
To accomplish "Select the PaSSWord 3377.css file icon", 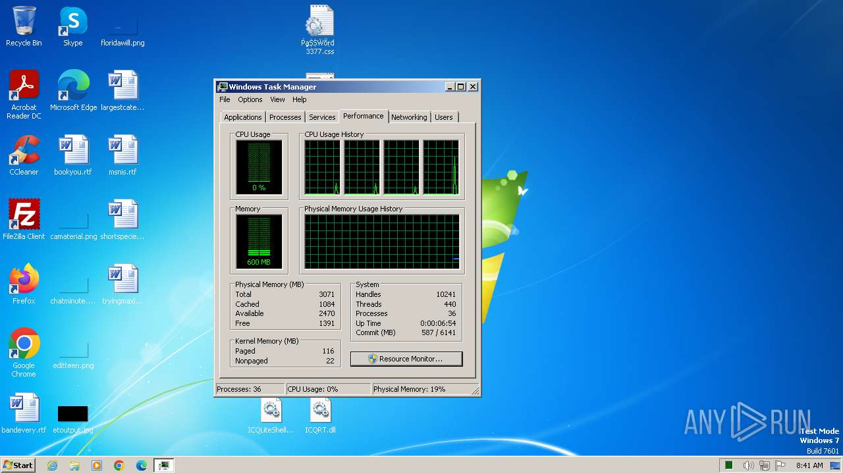I will 319,30.
